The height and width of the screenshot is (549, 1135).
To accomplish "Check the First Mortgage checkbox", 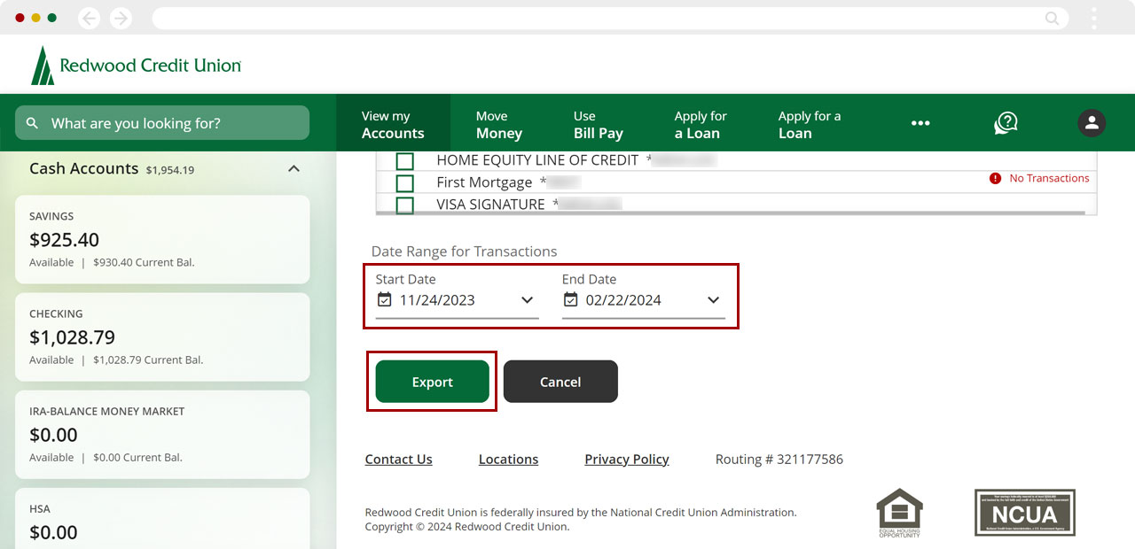I will point(404,183).
